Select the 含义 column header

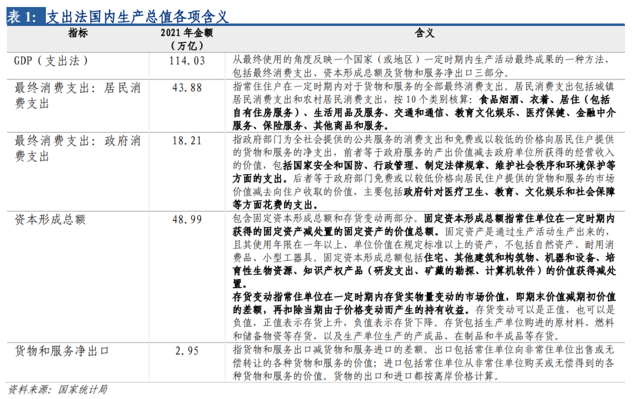424,33
